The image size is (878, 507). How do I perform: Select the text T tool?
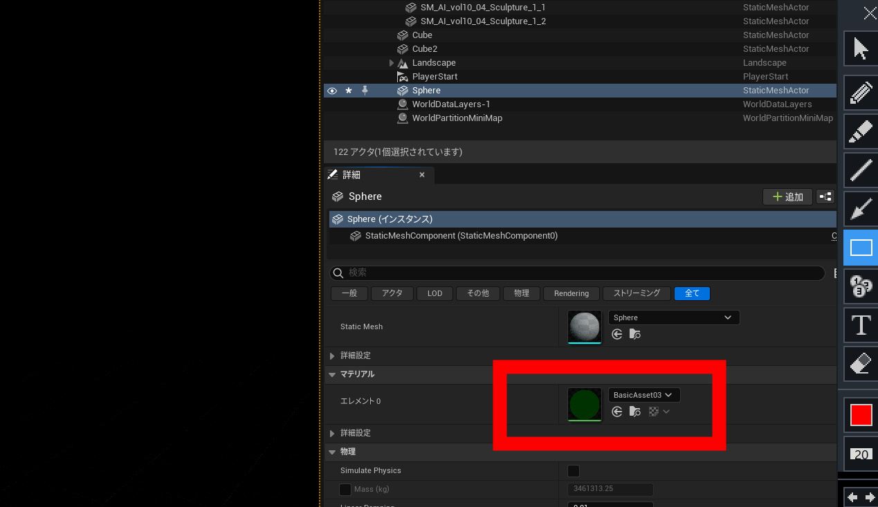click(x=861, y=325)
